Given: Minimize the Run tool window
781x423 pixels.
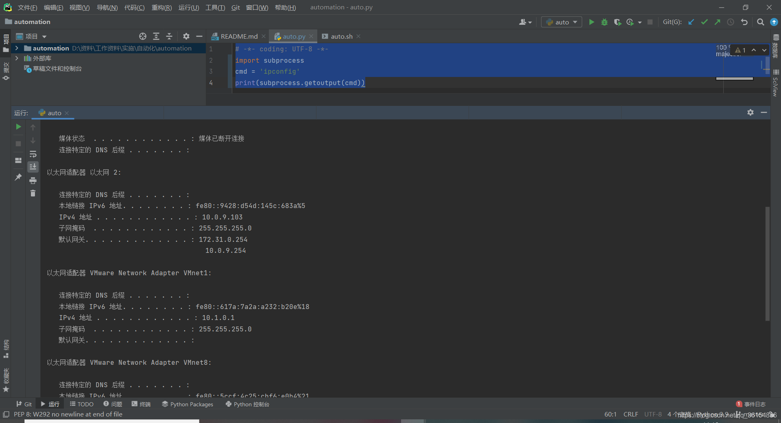Looking at the screenshot, I should (x=764, y=112).
